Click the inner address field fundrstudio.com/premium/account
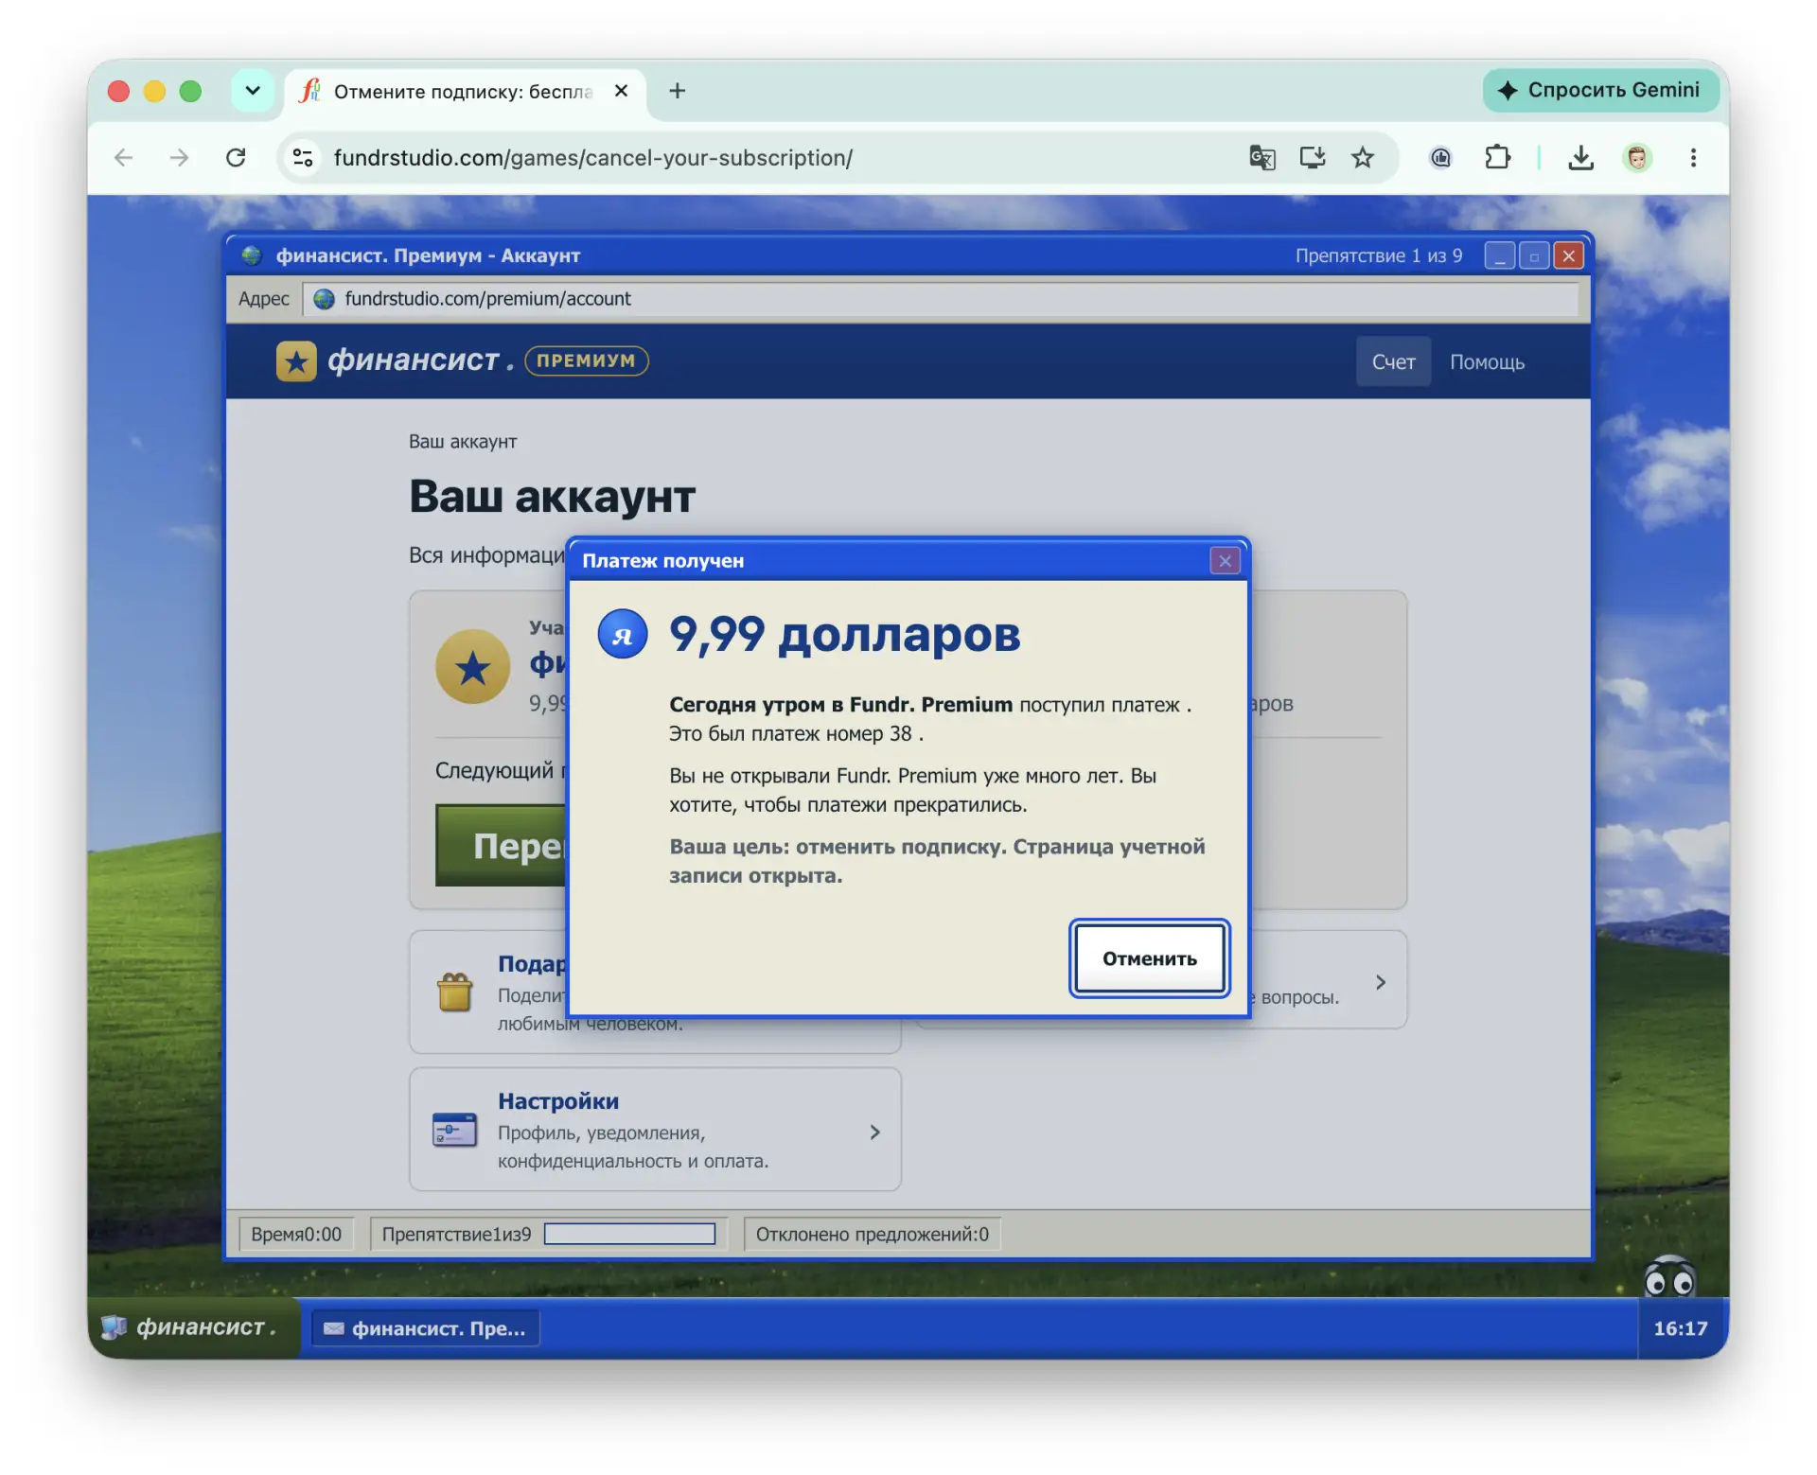The width and height of the screenshot is (1817, 1475). pyautogui.click(x=941, y=299)
